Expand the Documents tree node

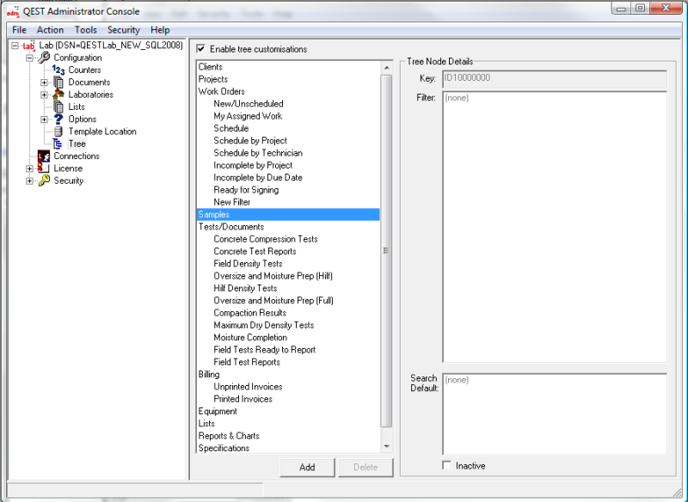point(43,82)
